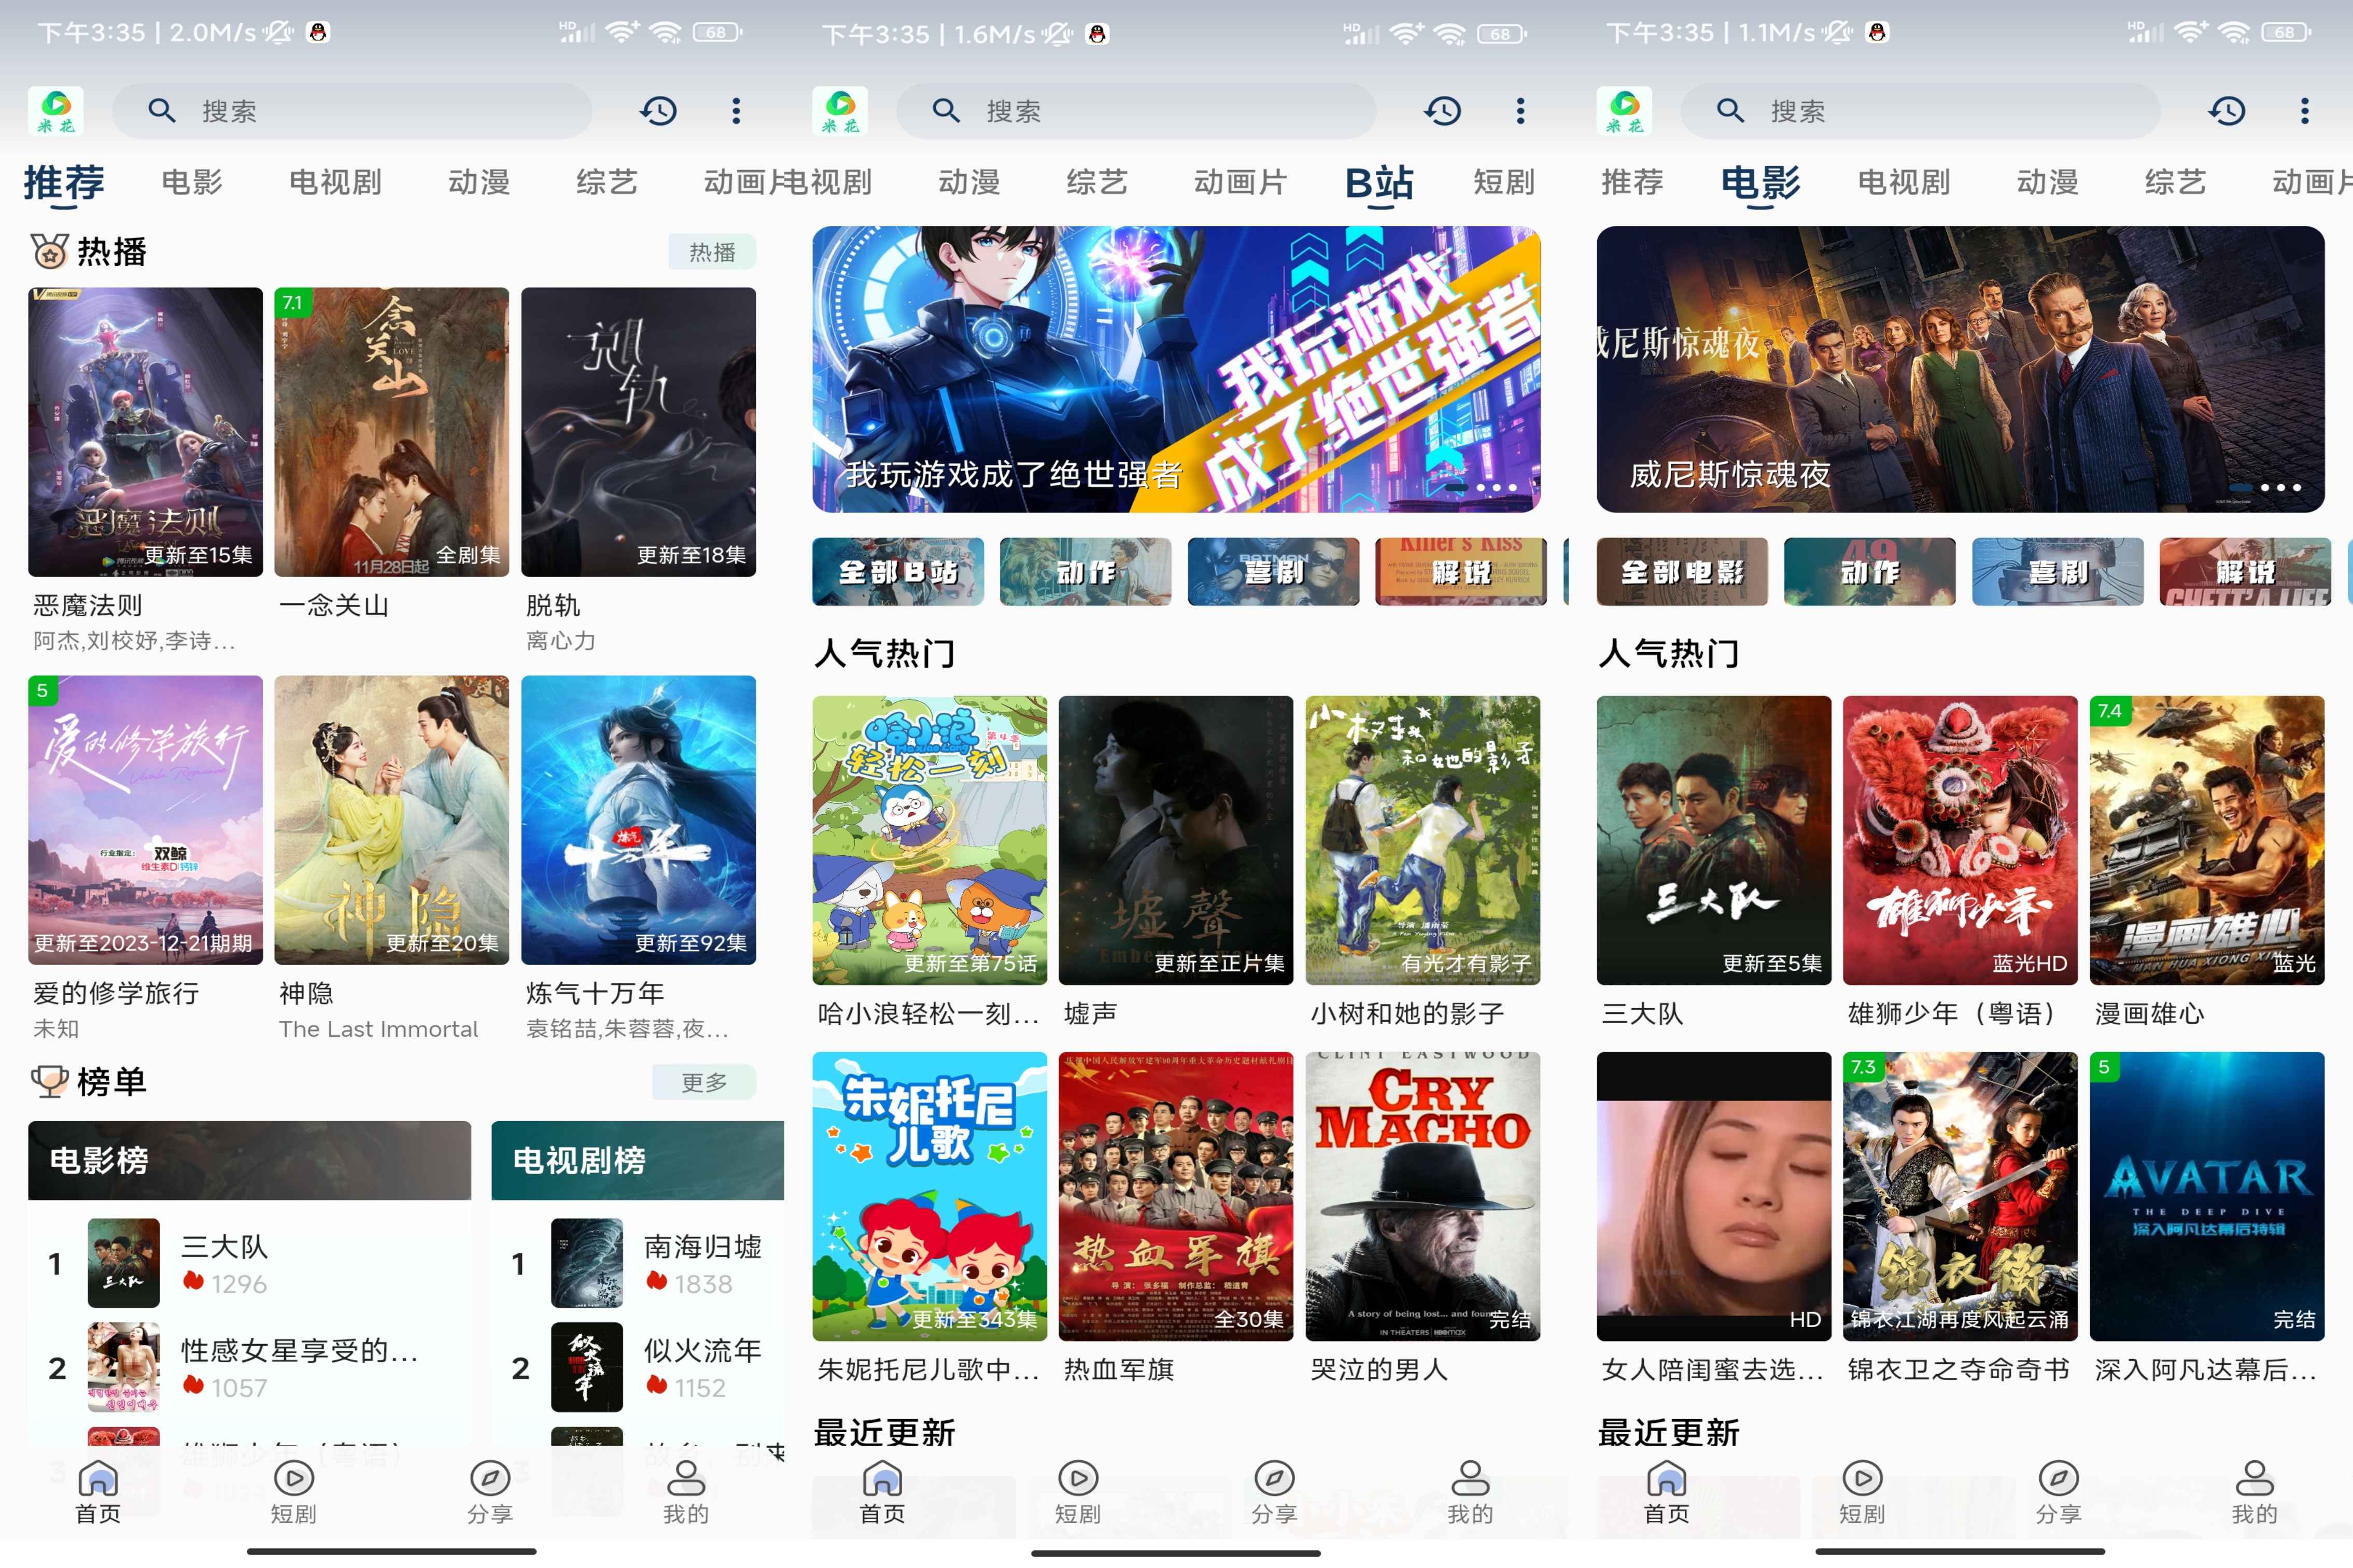Tap the trophy icon beside 榜单
The width and height of the screenshot is (2353, 1568).
(49, 1081)
